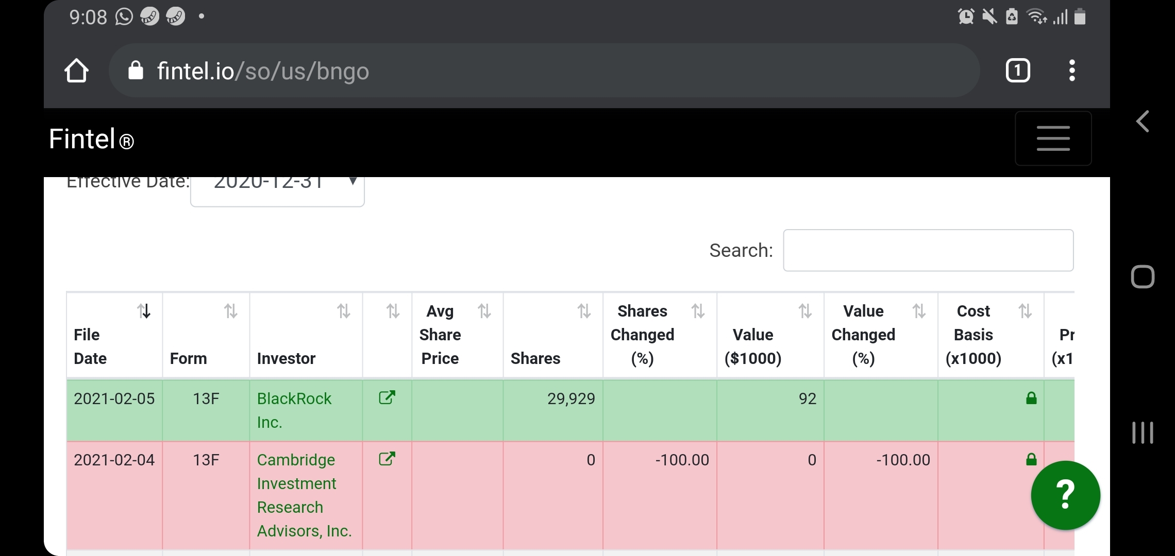This screenshot has height=556, width=1175.
Task: Click the Search input field
Action: [928, 251]
